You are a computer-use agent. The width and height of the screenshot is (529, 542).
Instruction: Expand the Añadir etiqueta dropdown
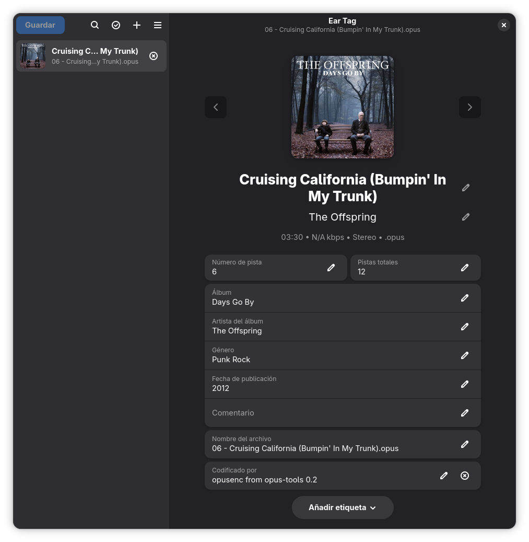pos(343,508)
